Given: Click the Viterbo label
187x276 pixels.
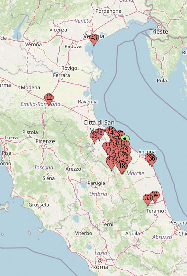Looking at the screenshot, I should [84, 233].
